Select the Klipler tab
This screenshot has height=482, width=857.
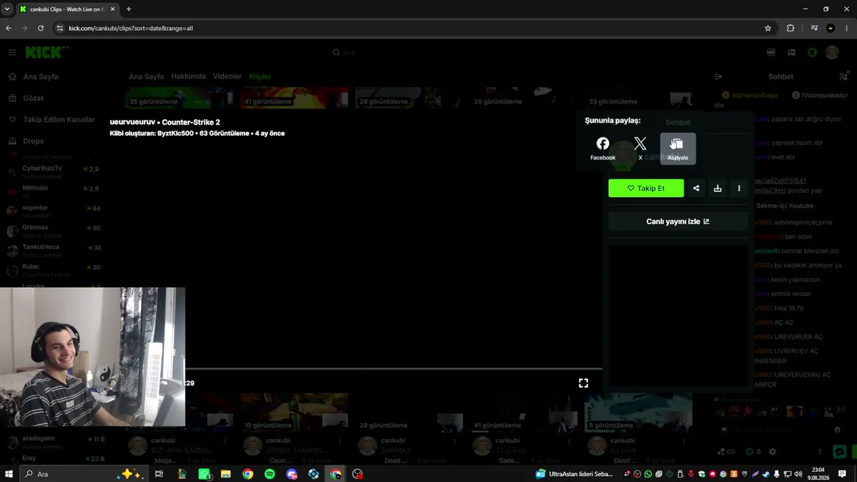coord(260,76)
